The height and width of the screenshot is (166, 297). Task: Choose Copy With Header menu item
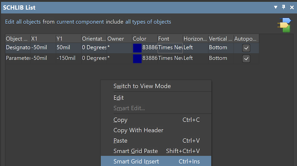tap(156, 130)
